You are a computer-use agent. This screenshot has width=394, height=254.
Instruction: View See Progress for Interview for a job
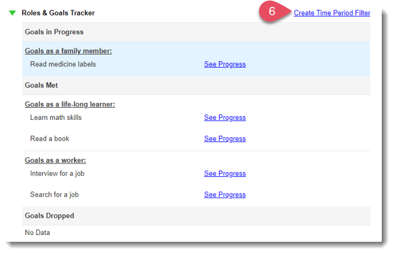[x=225, y=174]
